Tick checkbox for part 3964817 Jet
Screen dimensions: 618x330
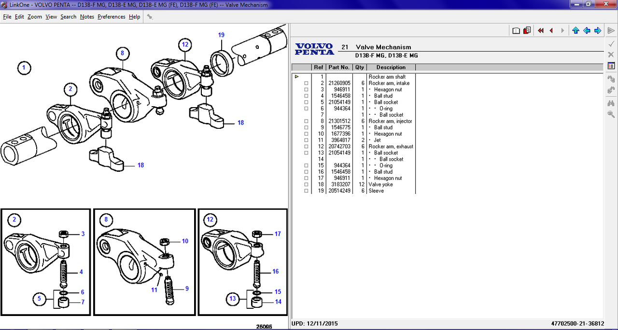pyautogui.click(x=306, y=140)
